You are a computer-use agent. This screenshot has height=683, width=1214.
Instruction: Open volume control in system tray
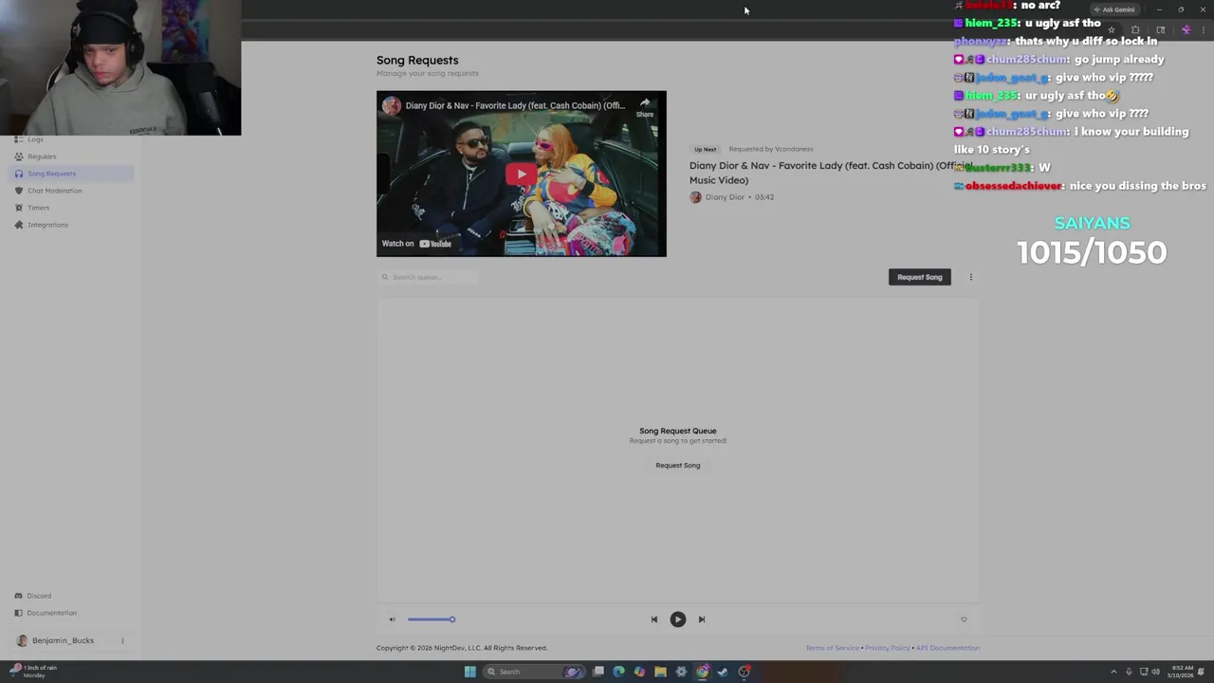coord(1155,672)
